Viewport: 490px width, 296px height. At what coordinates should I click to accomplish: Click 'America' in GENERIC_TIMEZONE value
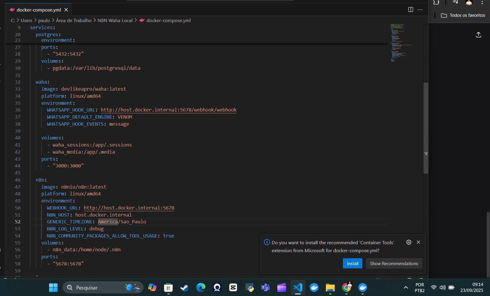pyautogui.click(x=108, y=222)
